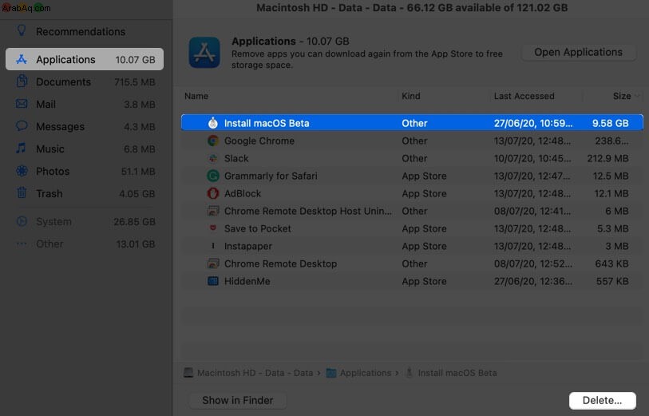Viewport: 649px width, 416px height.
Task: Click the Show in Finder button
Action: point(238,400)
